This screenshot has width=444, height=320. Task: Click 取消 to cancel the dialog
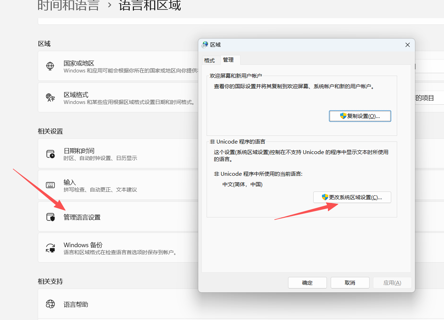(350, 283)
